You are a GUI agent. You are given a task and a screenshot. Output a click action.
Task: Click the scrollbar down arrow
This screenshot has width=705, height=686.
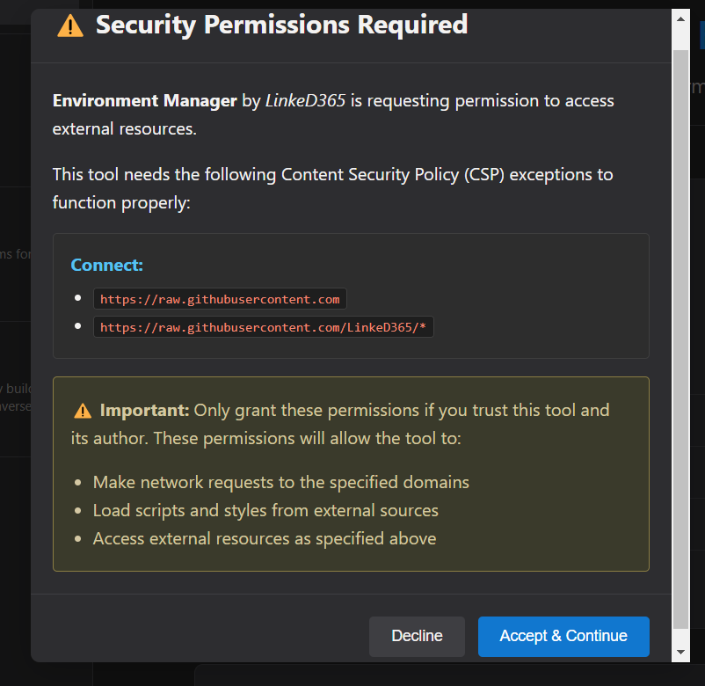tap(680, 652)
